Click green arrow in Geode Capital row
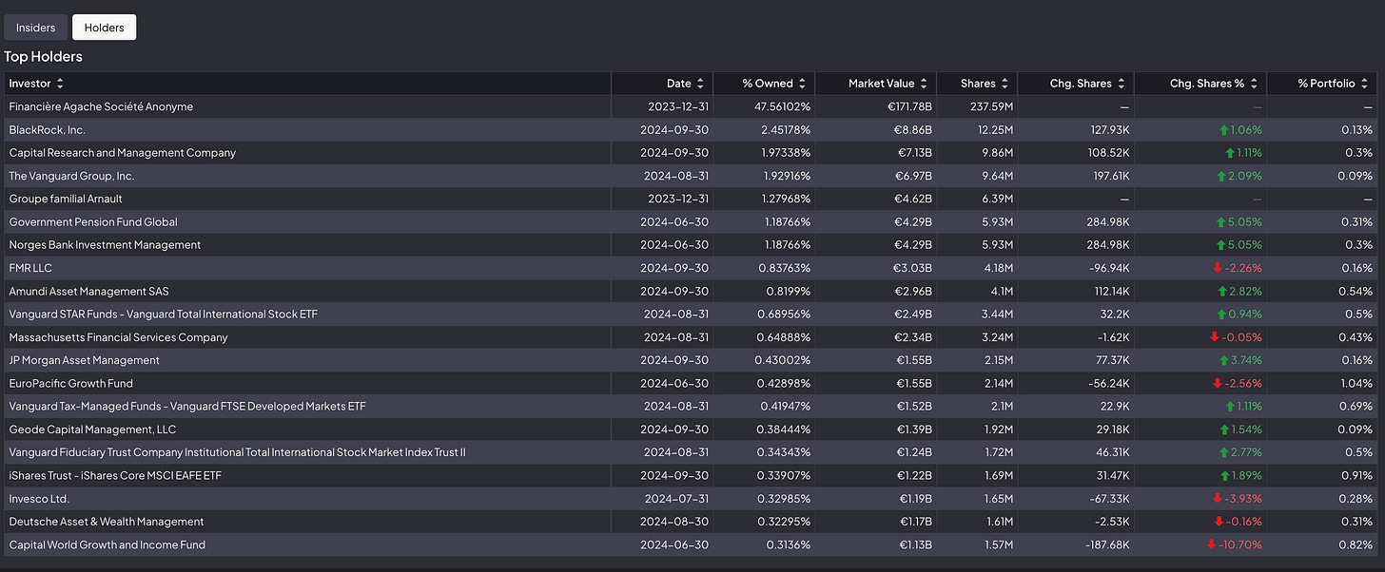 (x=1224, y=429)
